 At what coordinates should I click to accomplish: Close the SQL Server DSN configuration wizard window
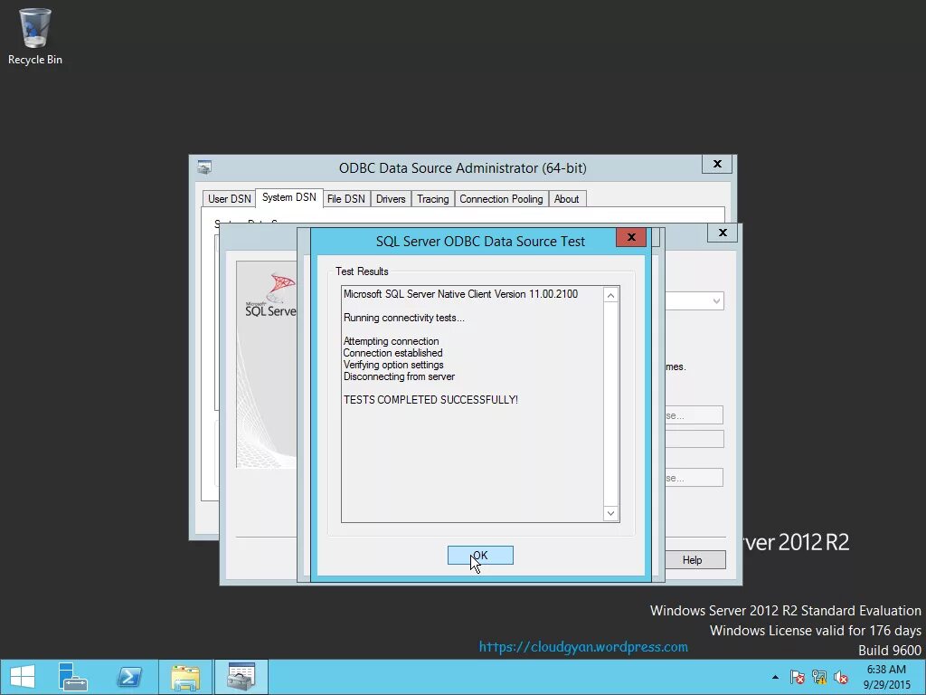(x=723, y=233)
